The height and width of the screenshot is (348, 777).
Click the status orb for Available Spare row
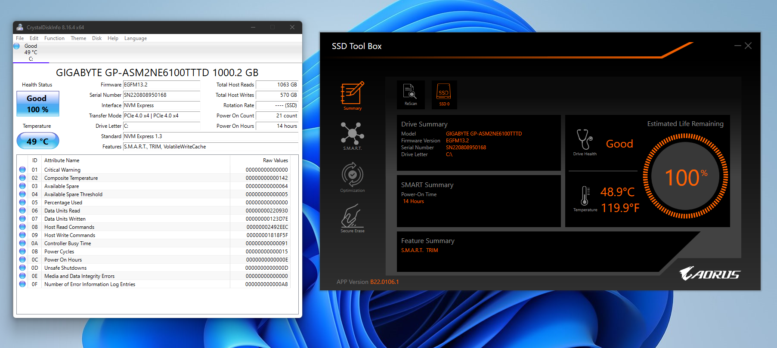(x=22, y=186)
